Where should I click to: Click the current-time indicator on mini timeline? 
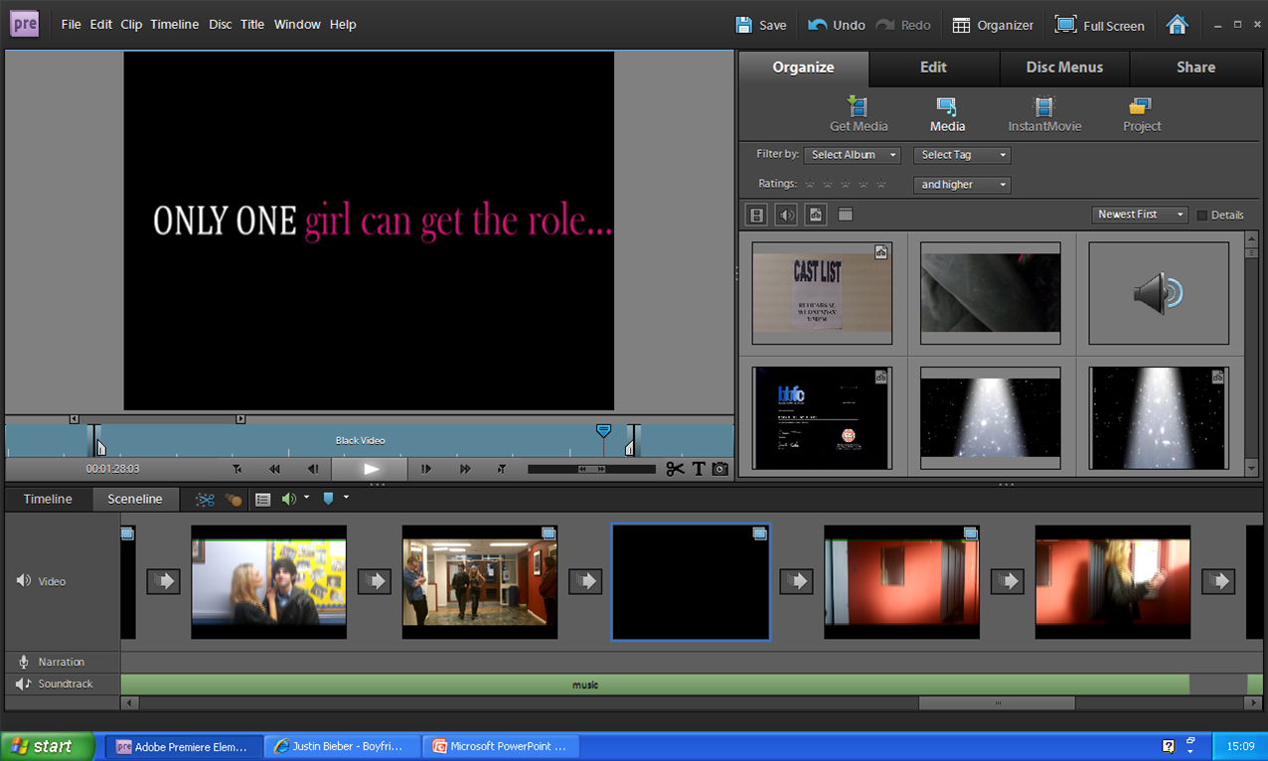point(603,431)
